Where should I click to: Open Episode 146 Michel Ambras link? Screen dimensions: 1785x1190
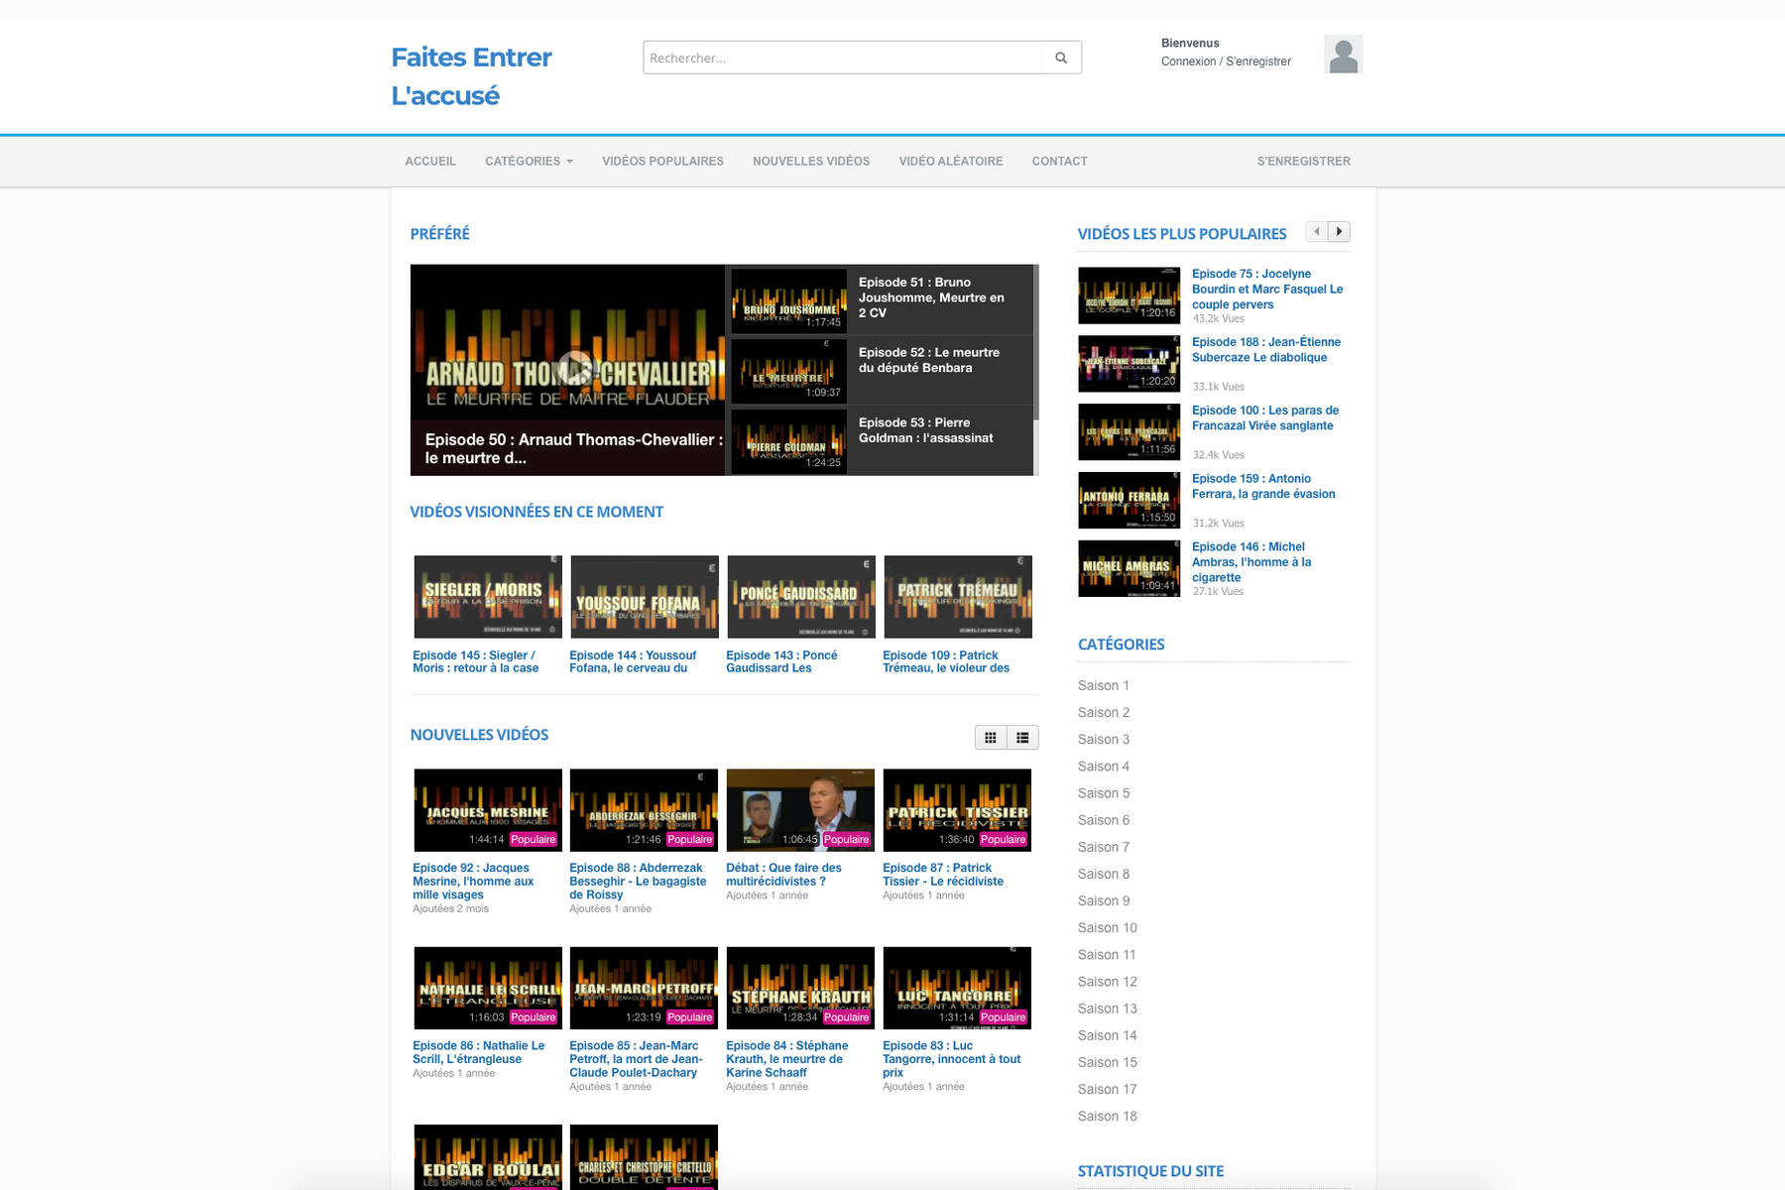1251,562
